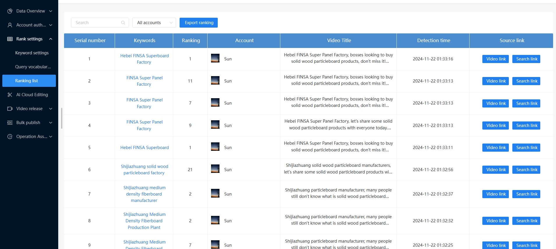Image resolution: width=556 pixels, height=249 pixels.
Task: Click ranking value 11 in row 2
Action: [x=190, y=81]
